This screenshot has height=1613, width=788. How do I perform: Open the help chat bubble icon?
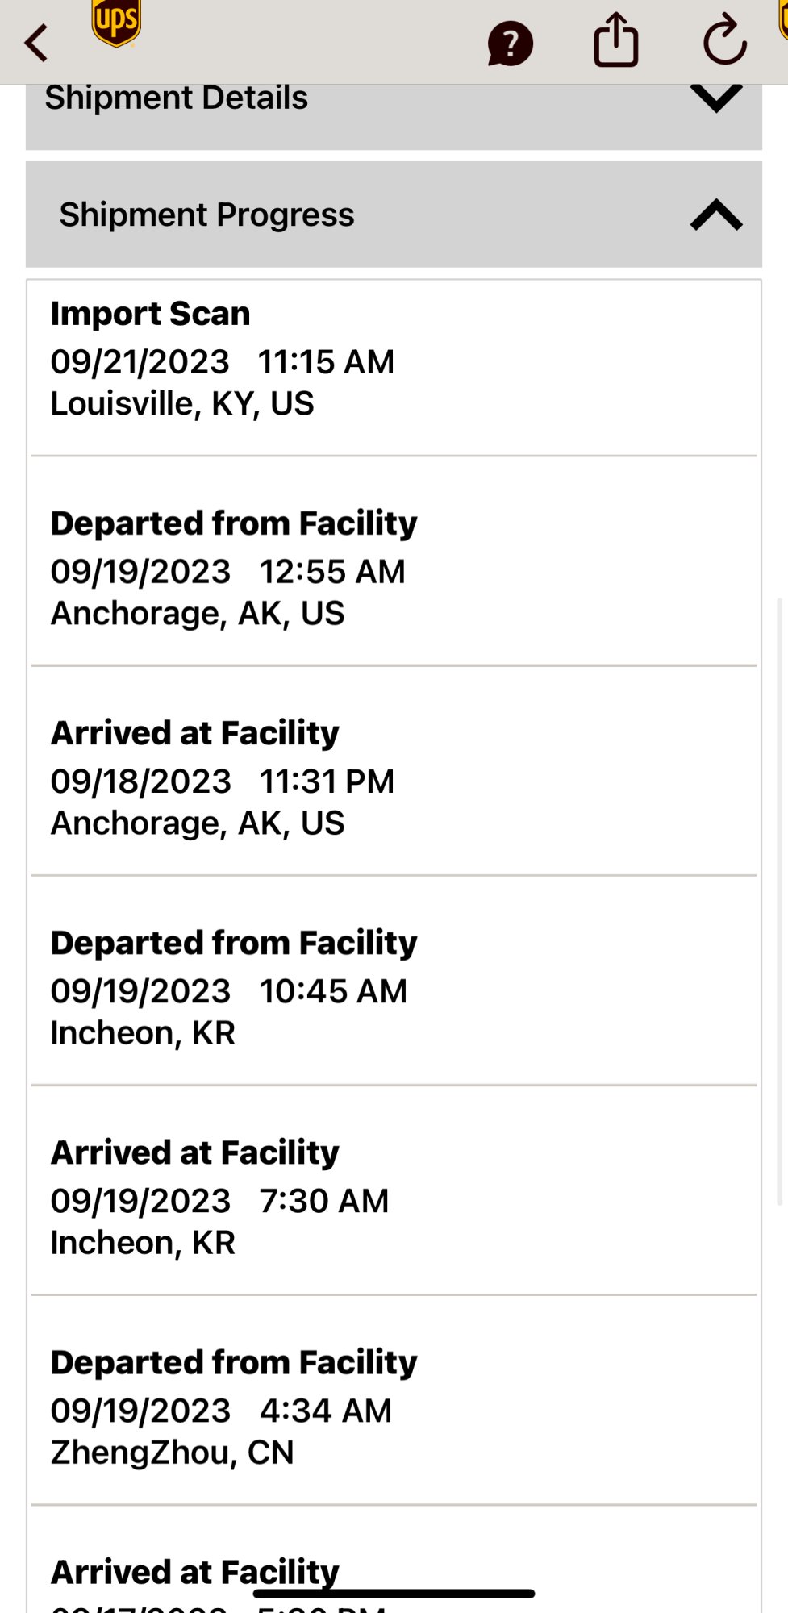[510, 44]
